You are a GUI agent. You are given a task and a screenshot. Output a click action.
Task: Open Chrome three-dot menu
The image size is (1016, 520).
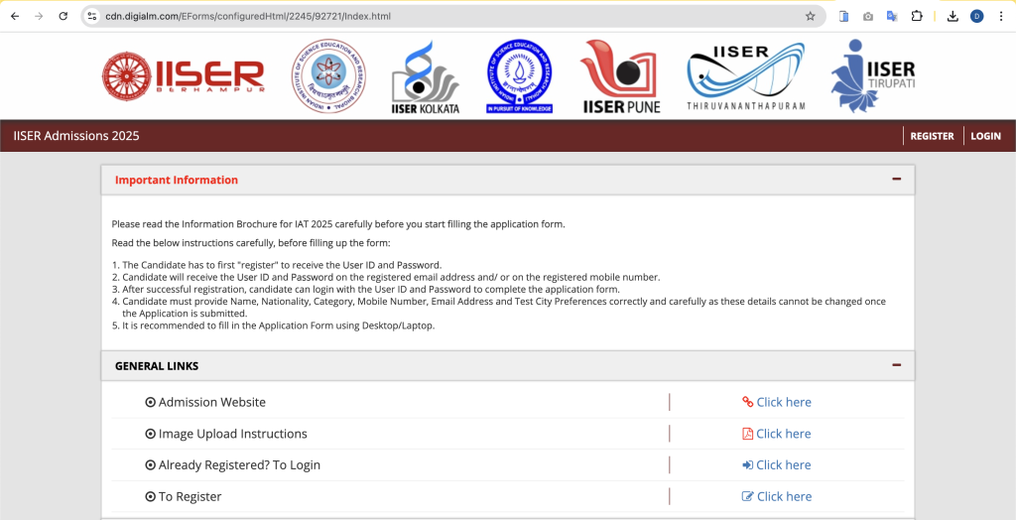click(1001, 16)
